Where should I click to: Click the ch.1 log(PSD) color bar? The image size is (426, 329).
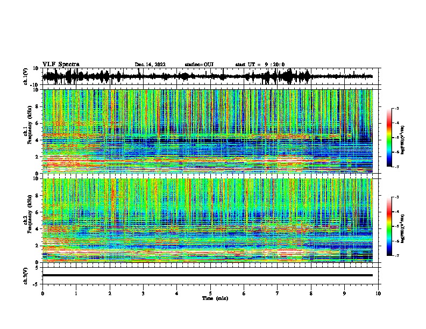(389, 138)
